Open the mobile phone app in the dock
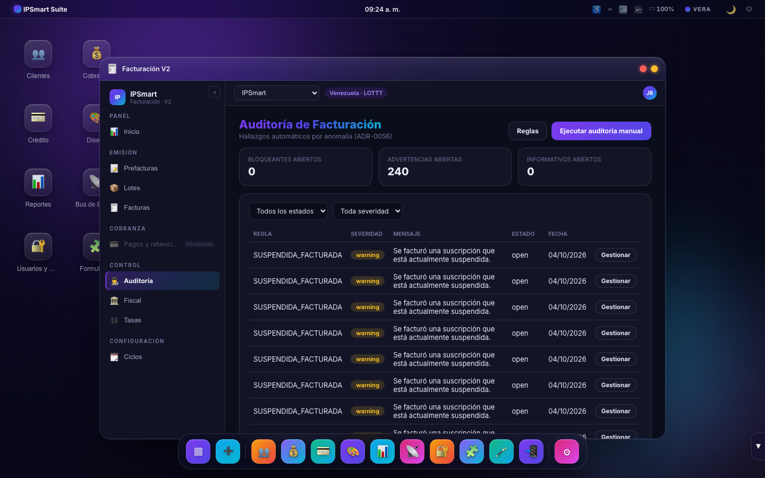Image resolution: width=765 pixels, height=478 pixels. click(531, 451)
